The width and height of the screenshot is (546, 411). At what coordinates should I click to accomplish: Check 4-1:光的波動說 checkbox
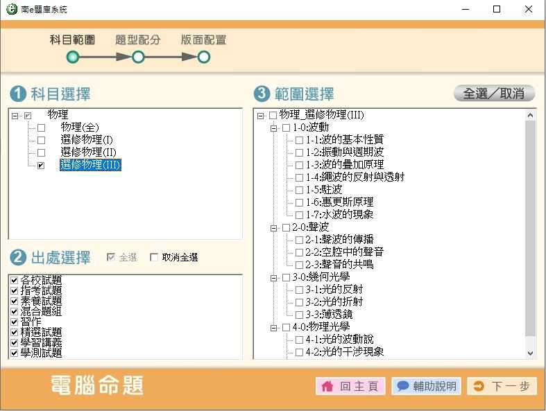[x=299, y=340]
